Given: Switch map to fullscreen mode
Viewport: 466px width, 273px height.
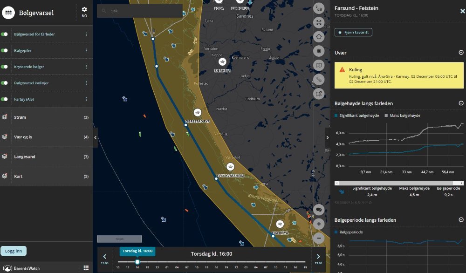Looking at the screenshot, I should coord(319,22).
